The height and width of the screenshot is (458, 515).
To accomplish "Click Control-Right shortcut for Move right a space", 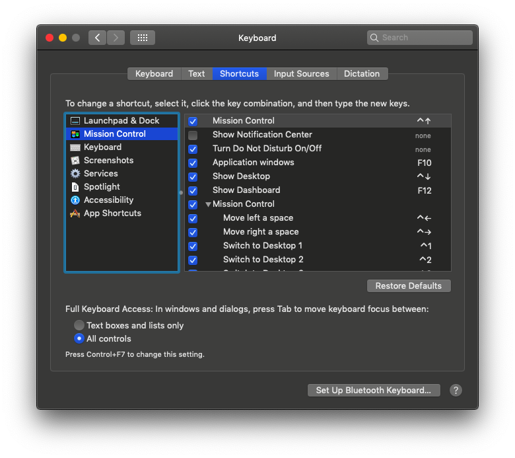I will [424, 232].
